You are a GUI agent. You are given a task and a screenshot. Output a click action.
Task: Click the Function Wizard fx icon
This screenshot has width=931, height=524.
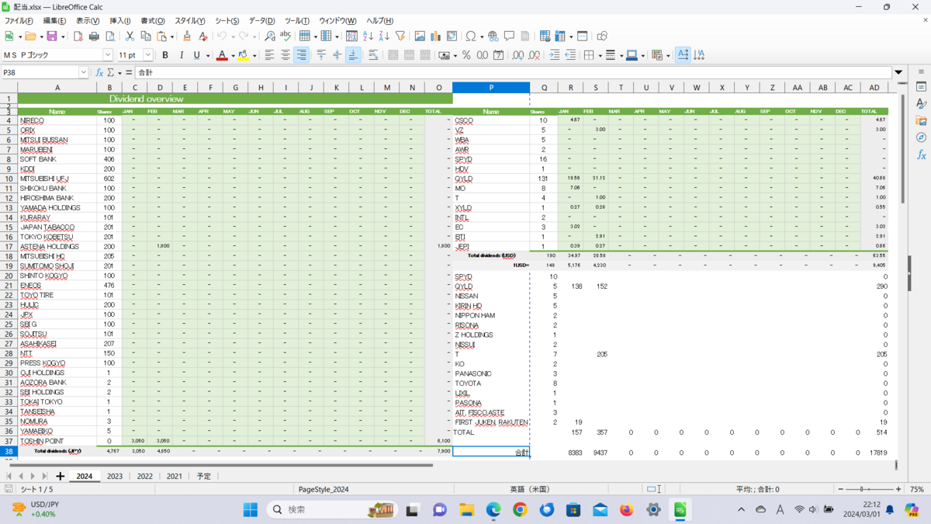click(99, 72)
